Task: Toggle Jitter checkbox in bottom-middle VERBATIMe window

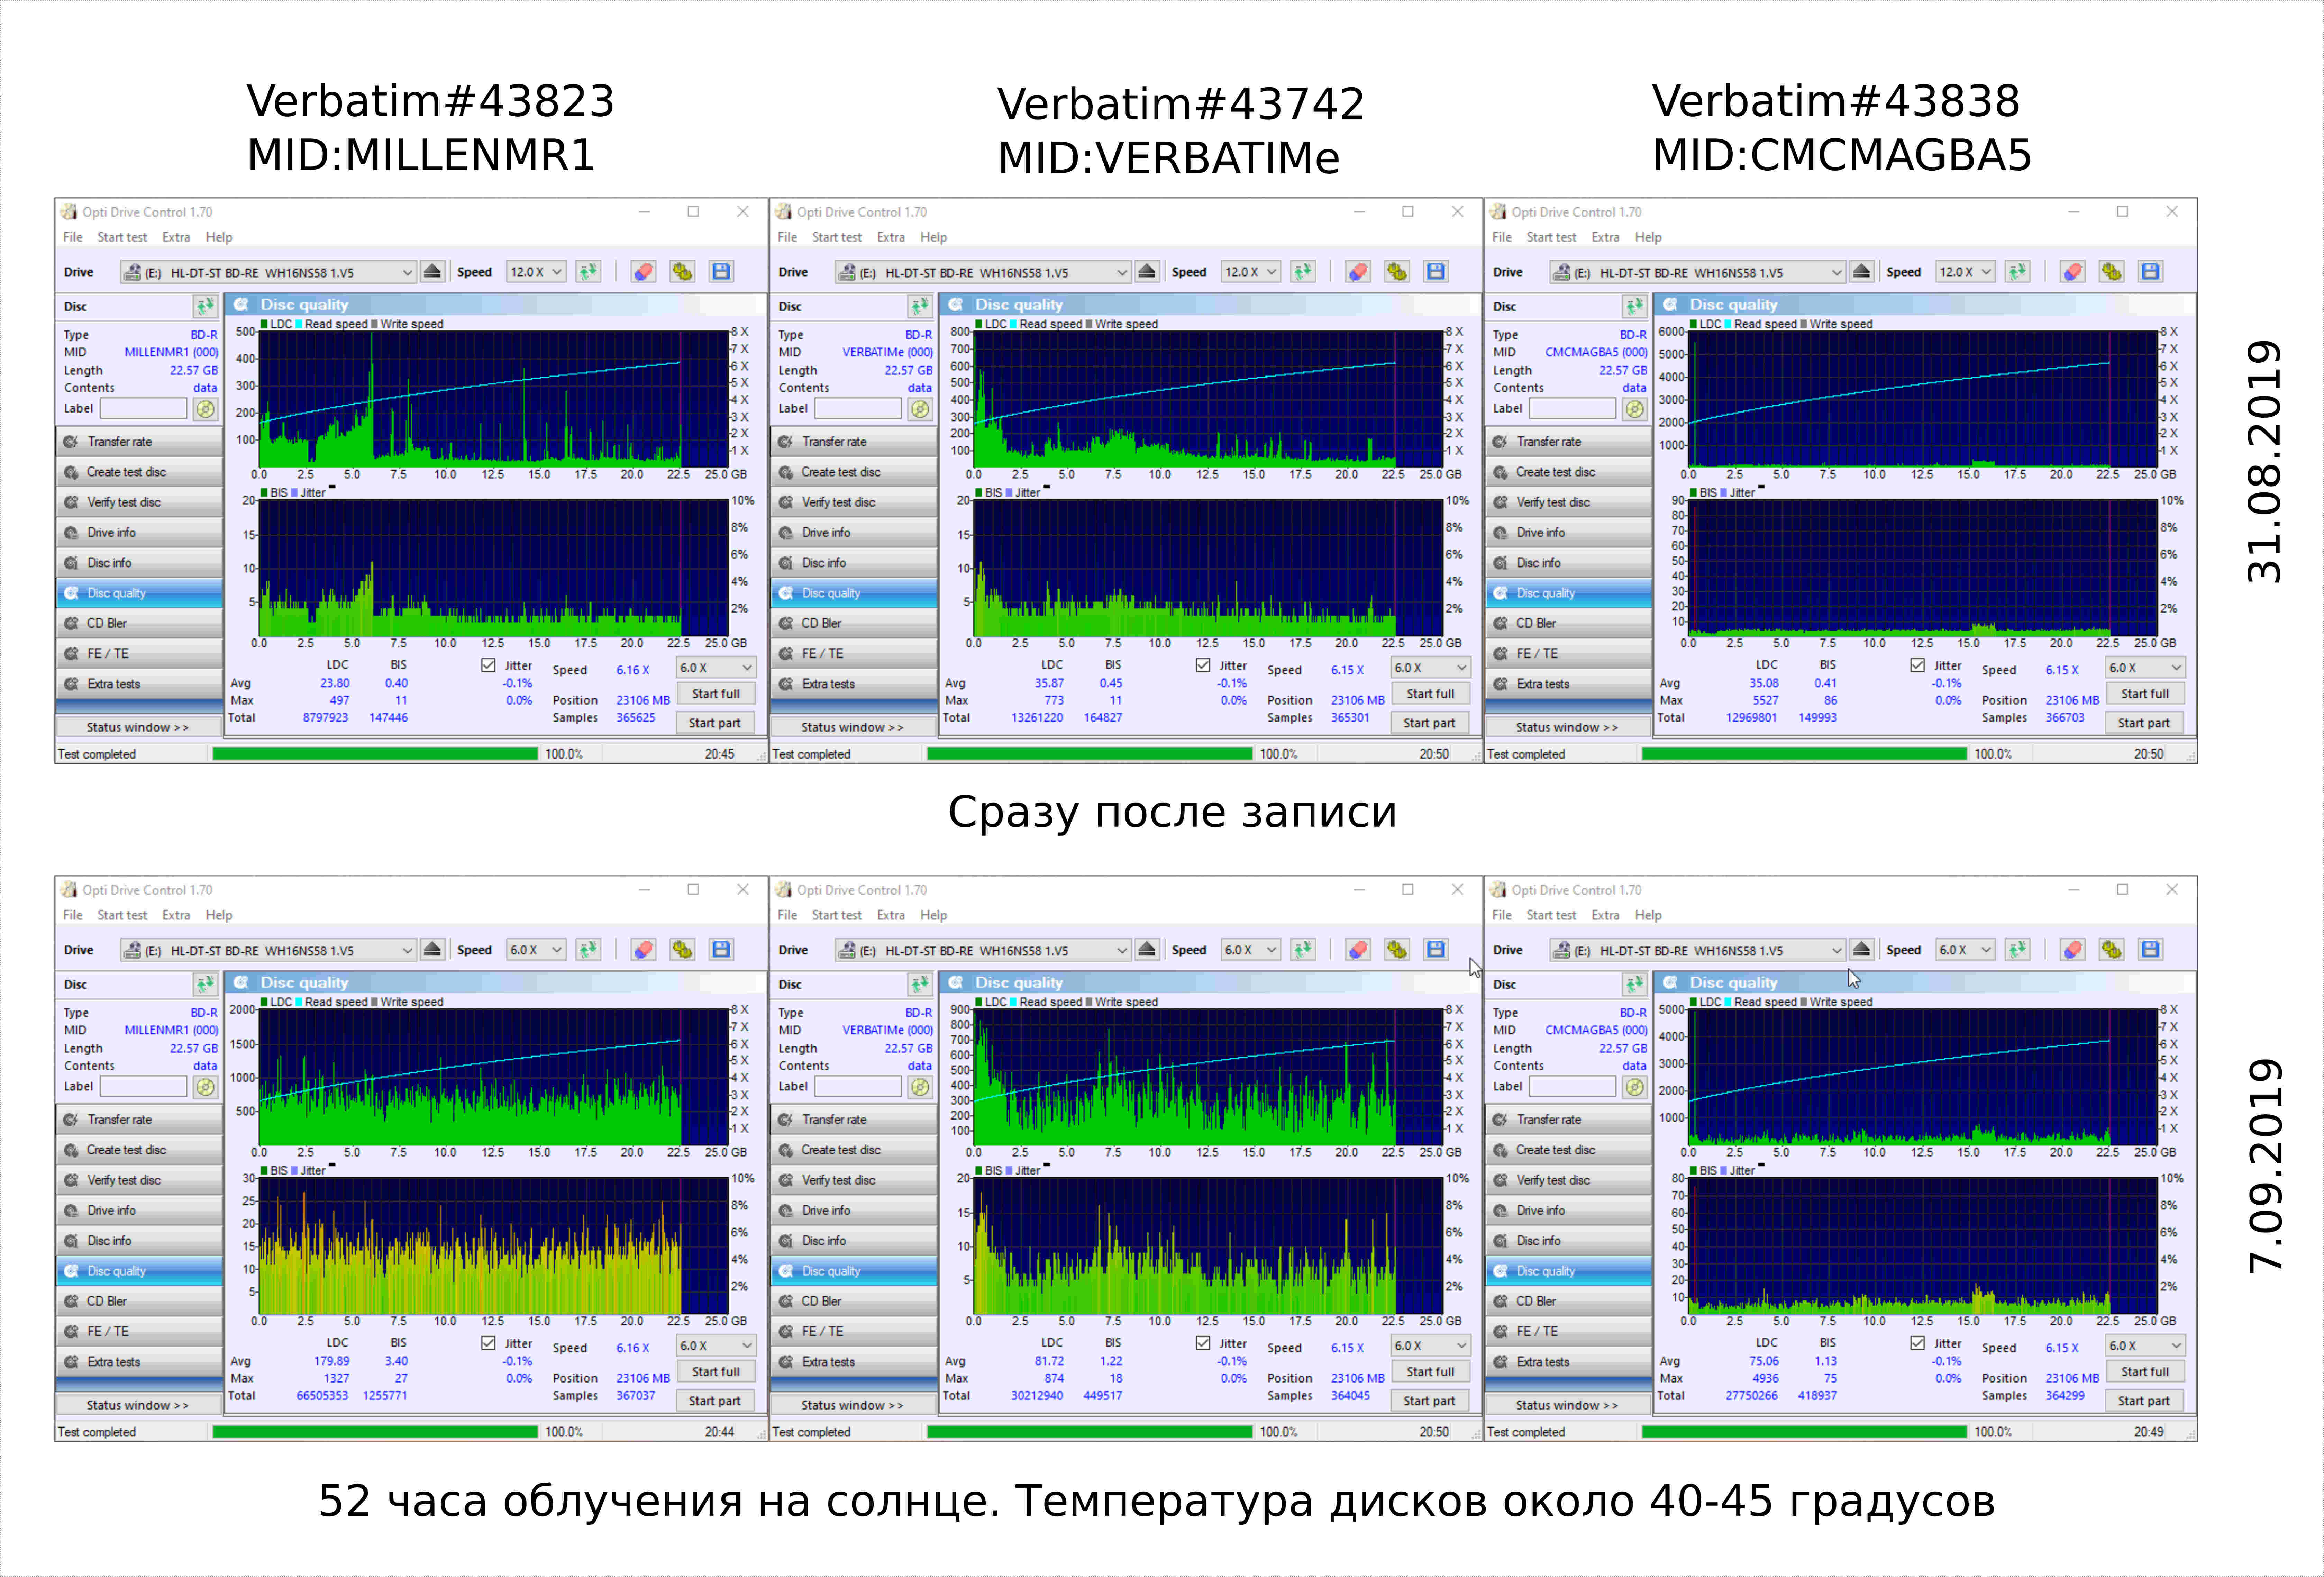Action: (x=1203, y=1343)
